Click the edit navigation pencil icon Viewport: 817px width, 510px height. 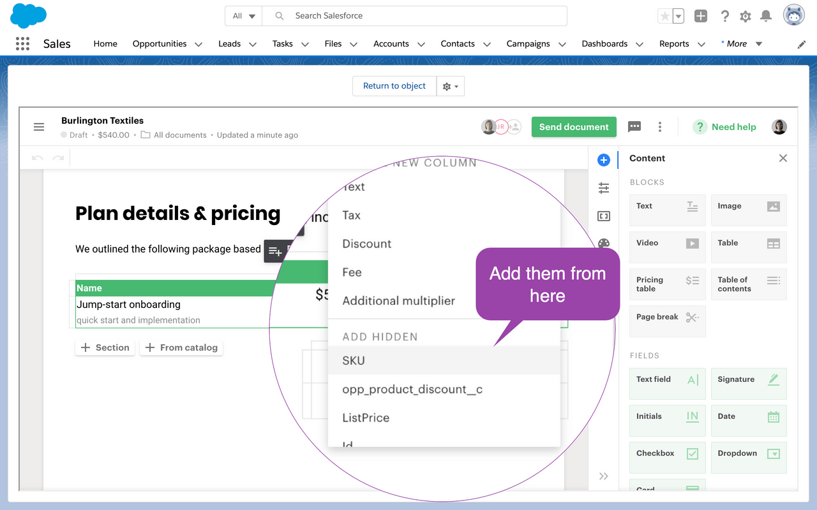pos(802,44)
